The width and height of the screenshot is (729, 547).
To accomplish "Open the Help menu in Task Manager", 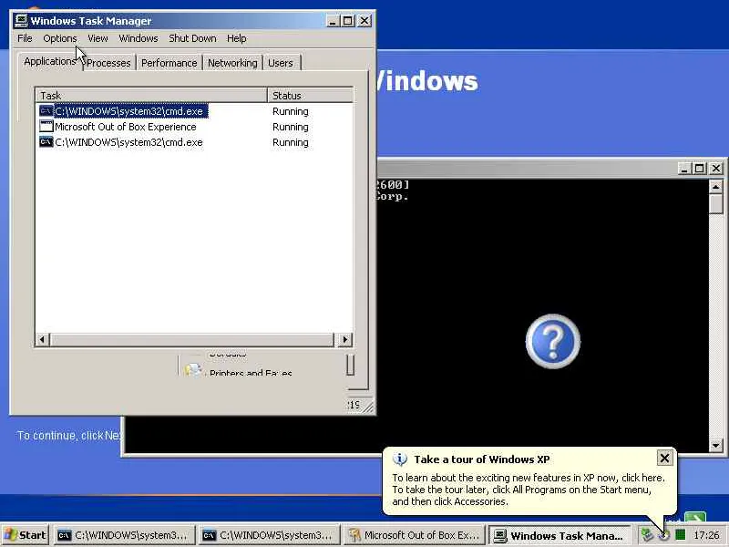I will coord(236,38).
